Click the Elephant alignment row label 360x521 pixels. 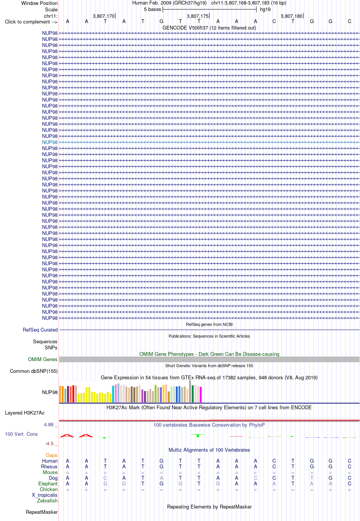click(48, 483)
